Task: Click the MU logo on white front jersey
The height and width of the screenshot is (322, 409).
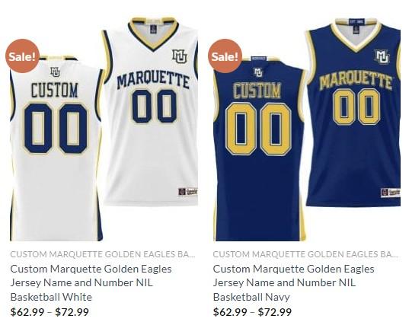Action: click(x=180, y=56)
